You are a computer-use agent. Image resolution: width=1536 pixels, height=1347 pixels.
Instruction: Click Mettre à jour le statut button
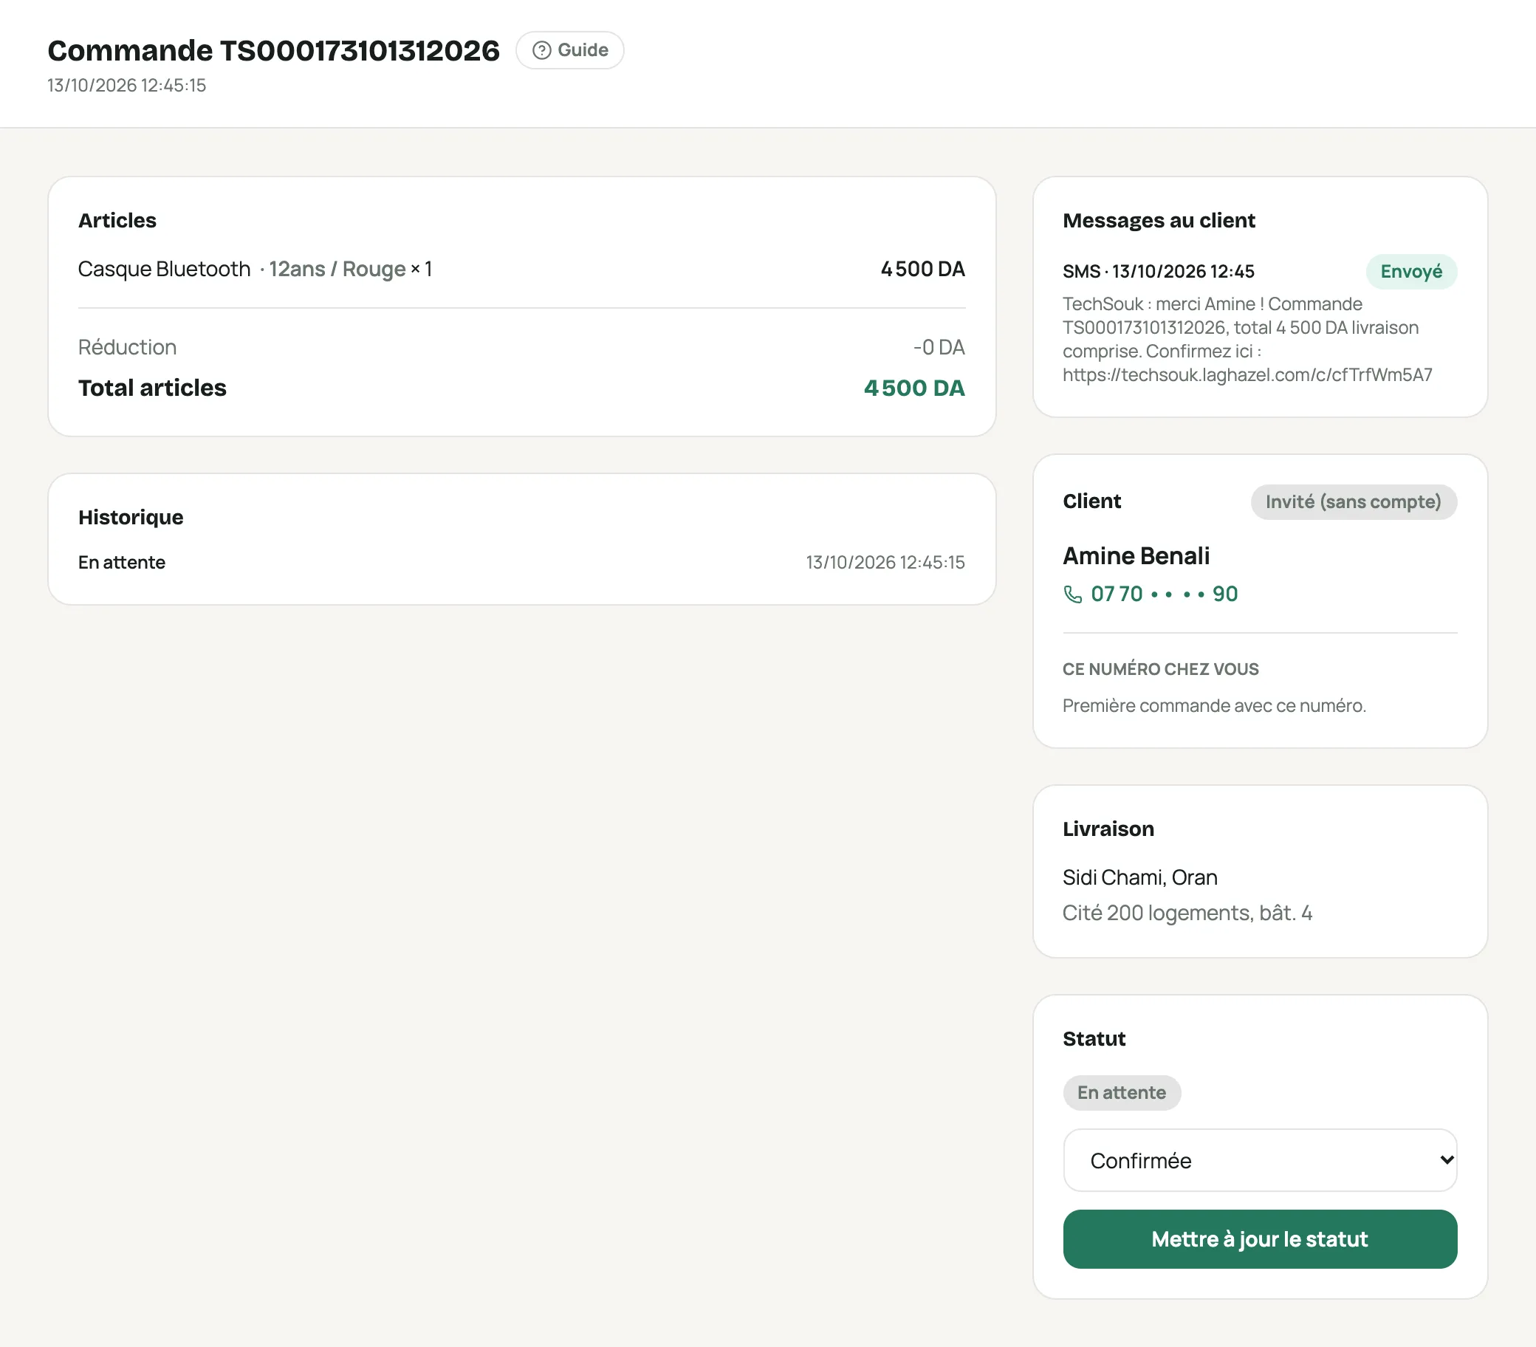click(1260, 1238)
